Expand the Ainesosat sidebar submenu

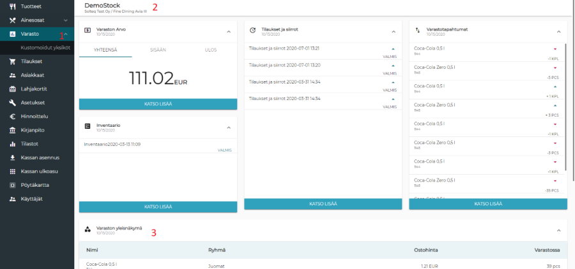pos(66,20)
